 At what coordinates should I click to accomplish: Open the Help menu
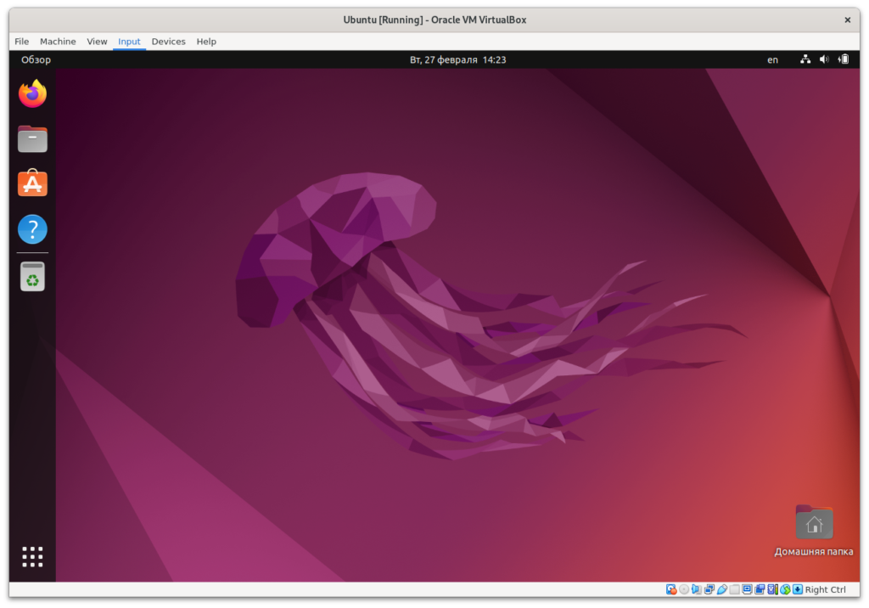[x=206, y=42]
